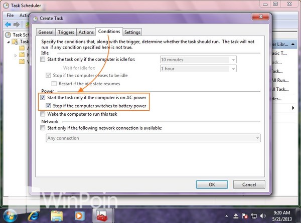Select the Task Scheduler root clock icon
Screen dimensions: 301x223
(x=8, y=35)
